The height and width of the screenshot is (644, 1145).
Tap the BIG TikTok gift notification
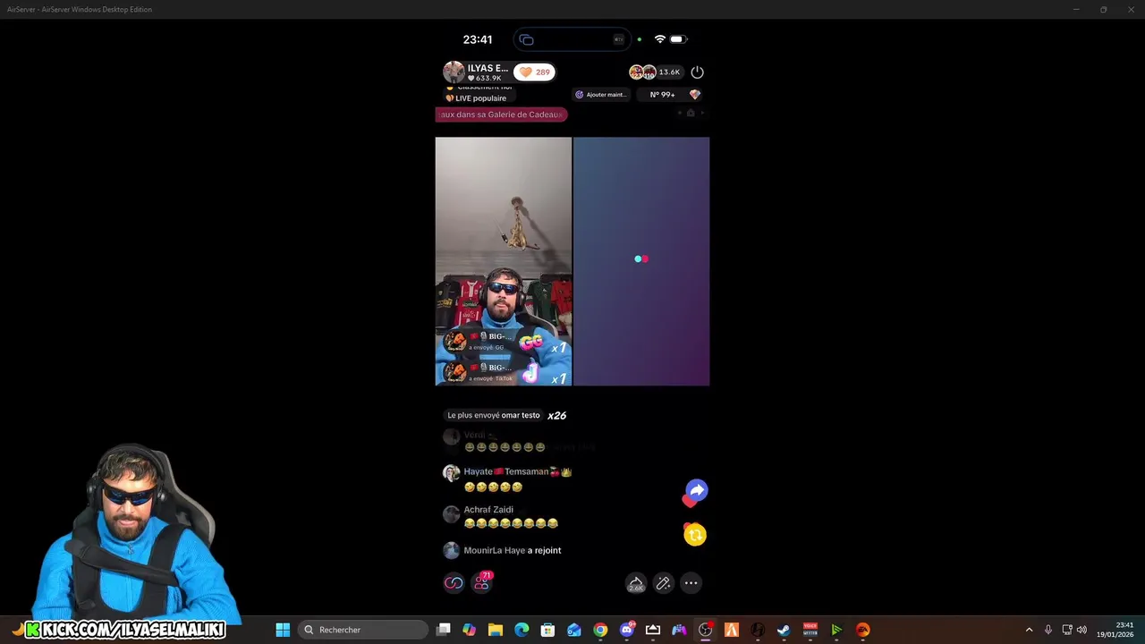[505, 372]
